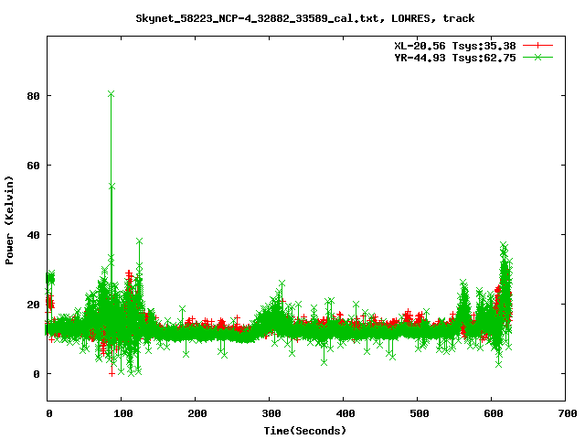
Task: Click the x-axis tick label 400
Action: tap(346, 413)
